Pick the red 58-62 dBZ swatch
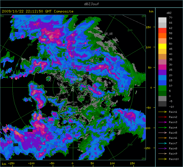 (162, 30)
